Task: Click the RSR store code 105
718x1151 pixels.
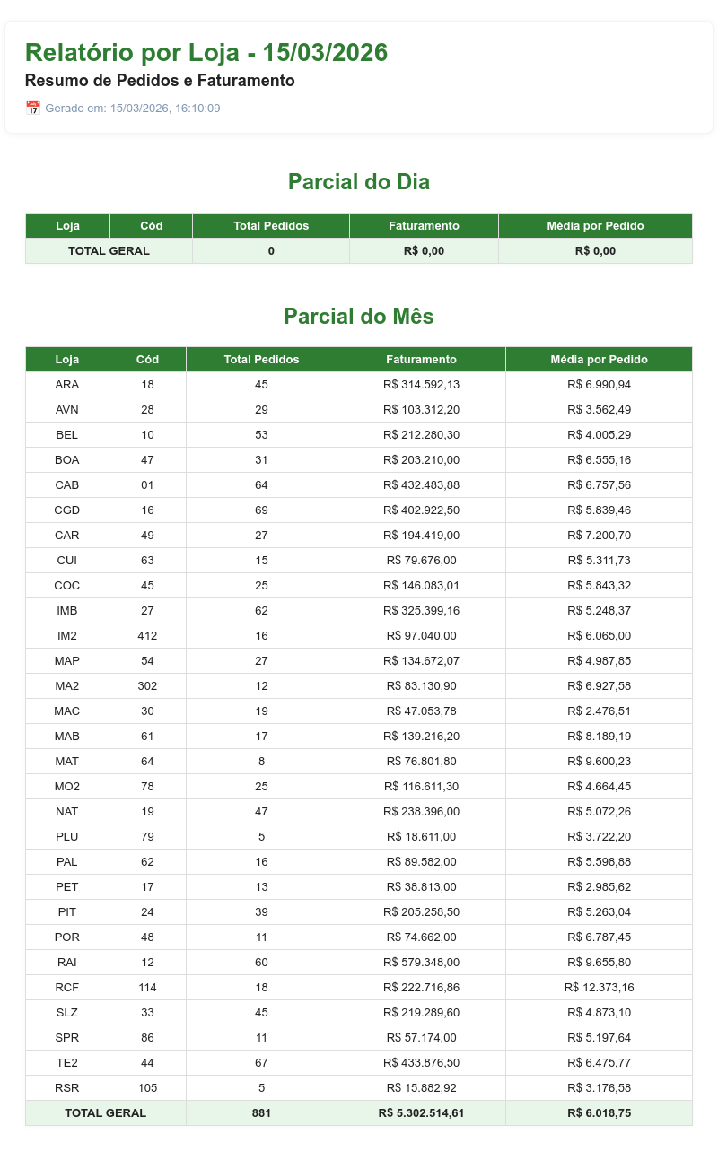Action: click(x=147, y=1088)
